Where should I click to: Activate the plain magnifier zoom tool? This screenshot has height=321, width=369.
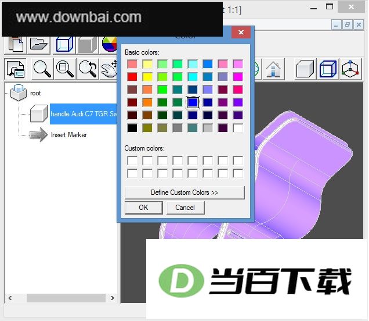click(x=42, y=69)
